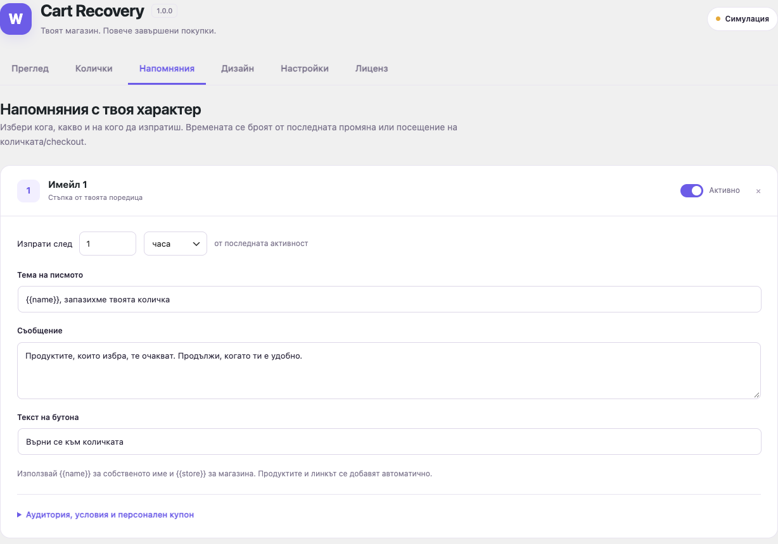Click the Тема на писмото field
The image size is (778, 544).
(389, 299)
